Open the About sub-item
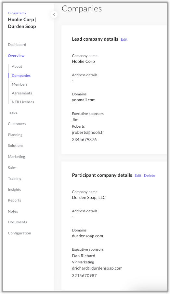 coord(17,66)
